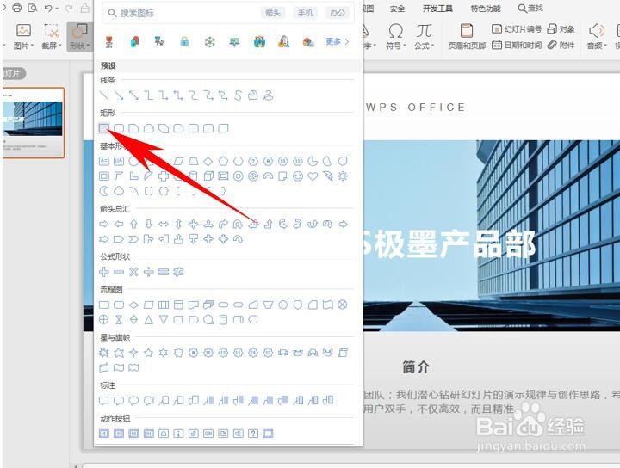Viewport: 620px width, 468px height.
Task: Insert the sound action button
Action: click(238, 434)
